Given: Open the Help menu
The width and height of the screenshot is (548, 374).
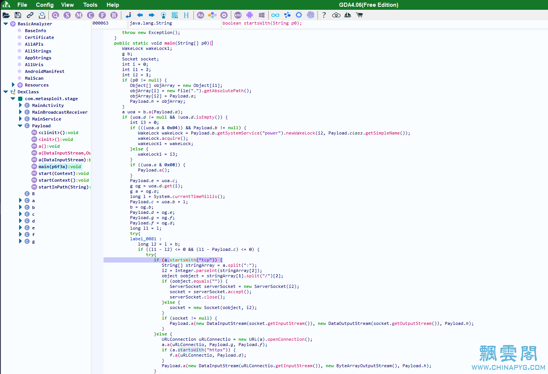Looking at the screenshot, I should click(x=113, y=5).
